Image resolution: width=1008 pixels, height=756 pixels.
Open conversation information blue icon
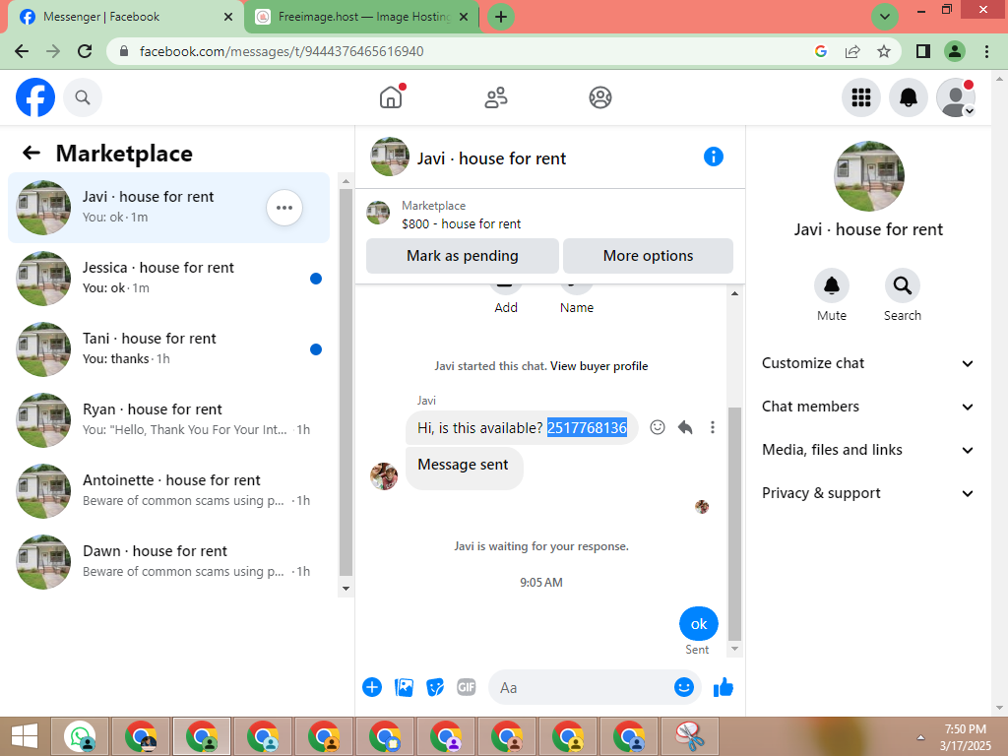714,157
